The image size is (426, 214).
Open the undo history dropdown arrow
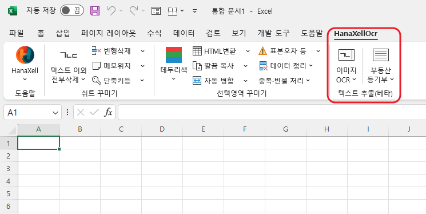[121, 11]
